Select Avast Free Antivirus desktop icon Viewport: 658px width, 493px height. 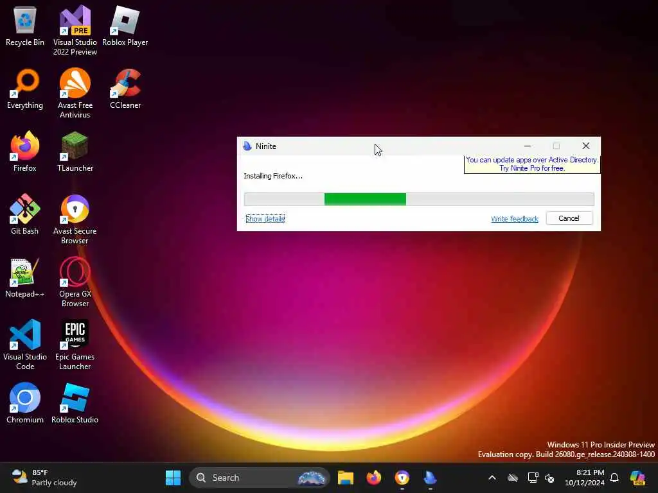pos(75,93)
